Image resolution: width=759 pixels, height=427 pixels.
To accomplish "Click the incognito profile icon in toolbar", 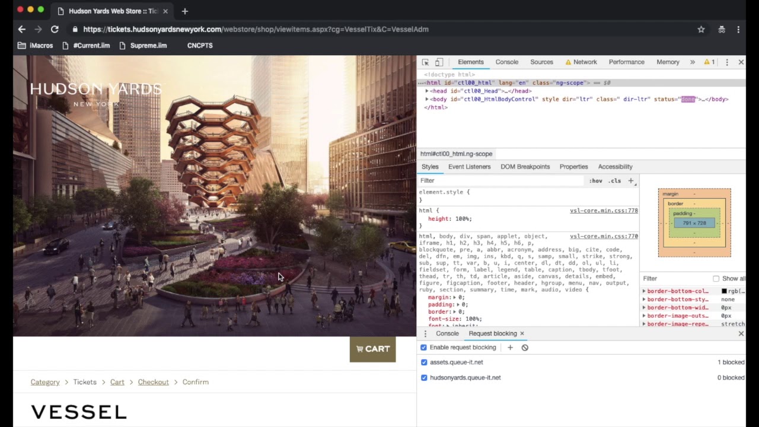I will pyautogui.click(x=722, y=29).
